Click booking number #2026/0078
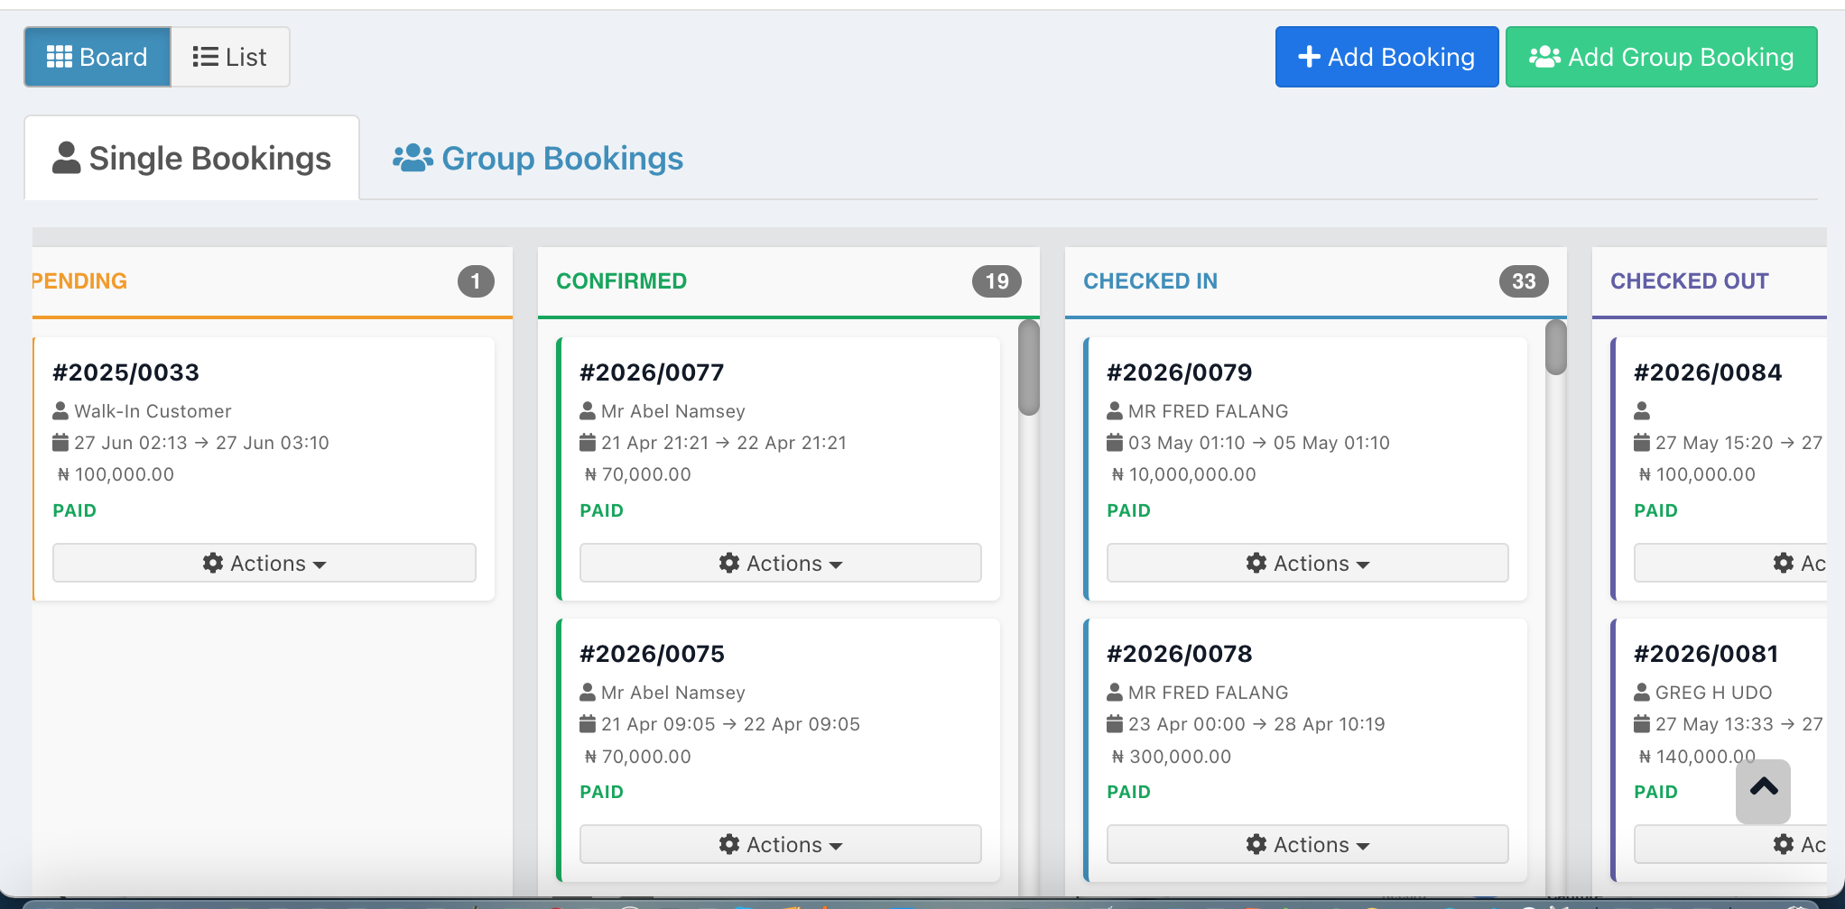This screenshot has height=909, width=1845. [1180, 654]
